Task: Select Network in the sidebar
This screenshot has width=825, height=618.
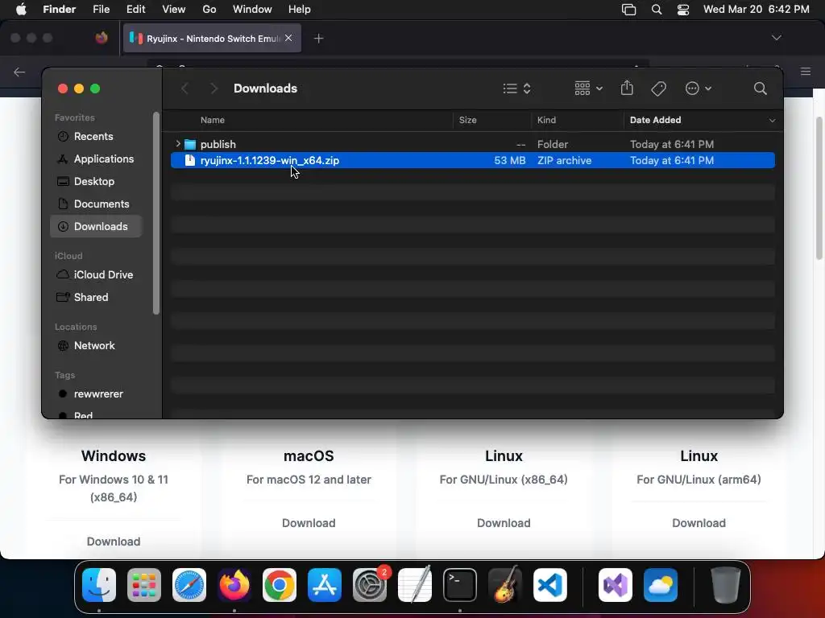Action: [x=97, y=346]
